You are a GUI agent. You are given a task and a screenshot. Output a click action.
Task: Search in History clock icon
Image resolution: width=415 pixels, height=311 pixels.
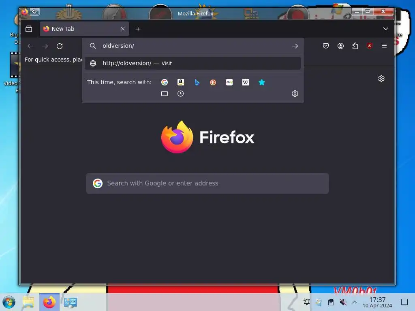180,94
